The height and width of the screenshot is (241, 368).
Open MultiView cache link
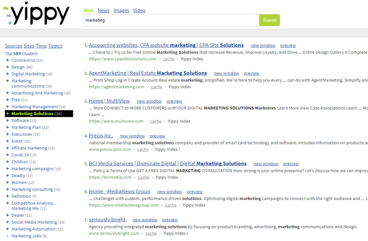pos(156,121)
